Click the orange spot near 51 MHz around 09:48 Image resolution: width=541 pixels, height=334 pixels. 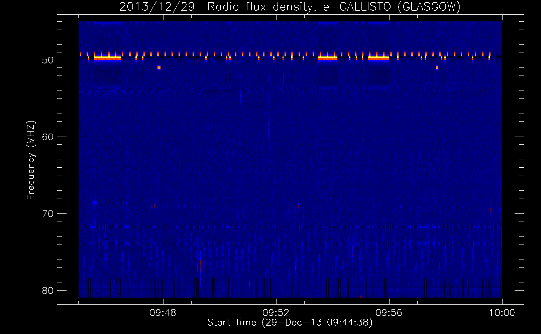click(x=159, y=67)
